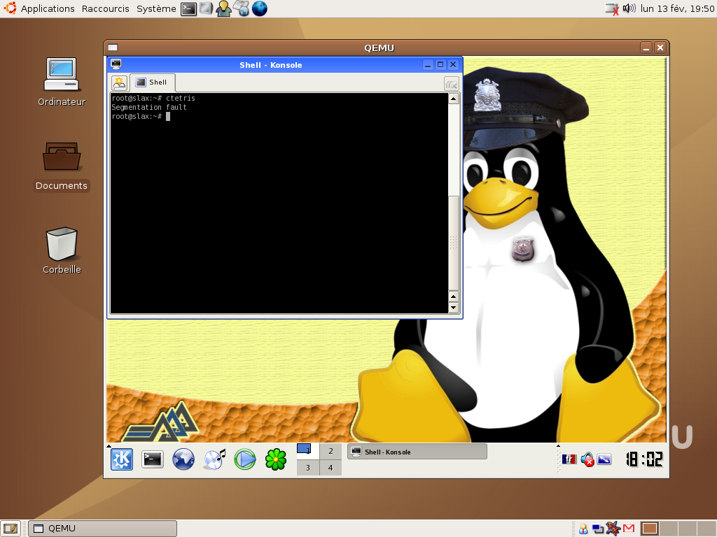Click the first workspace in the bottom-right switcher
This screenshot has width=717, height=537.
pos(649,529)
